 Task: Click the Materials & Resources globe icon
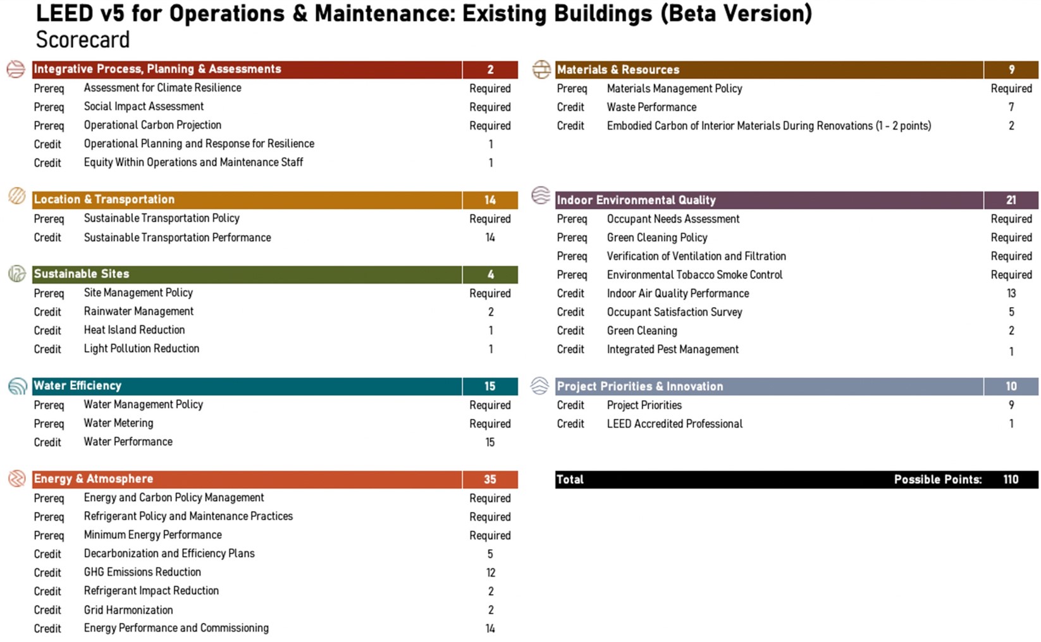[541, 69]
